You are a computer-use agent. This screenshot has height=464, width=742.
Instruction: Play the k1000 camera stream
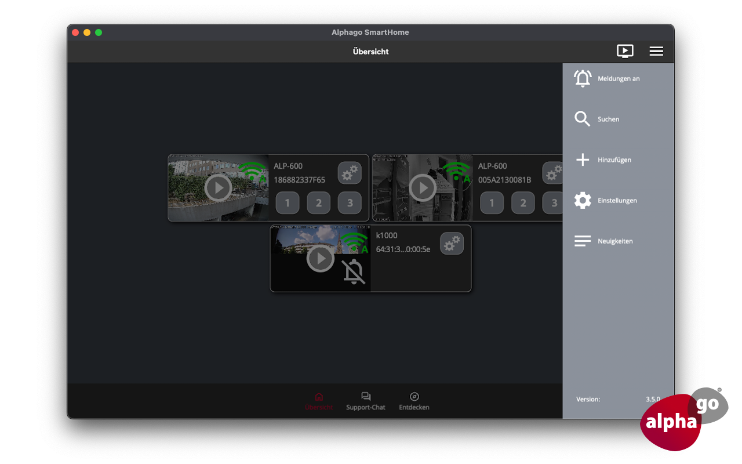[x=321, y=258]
